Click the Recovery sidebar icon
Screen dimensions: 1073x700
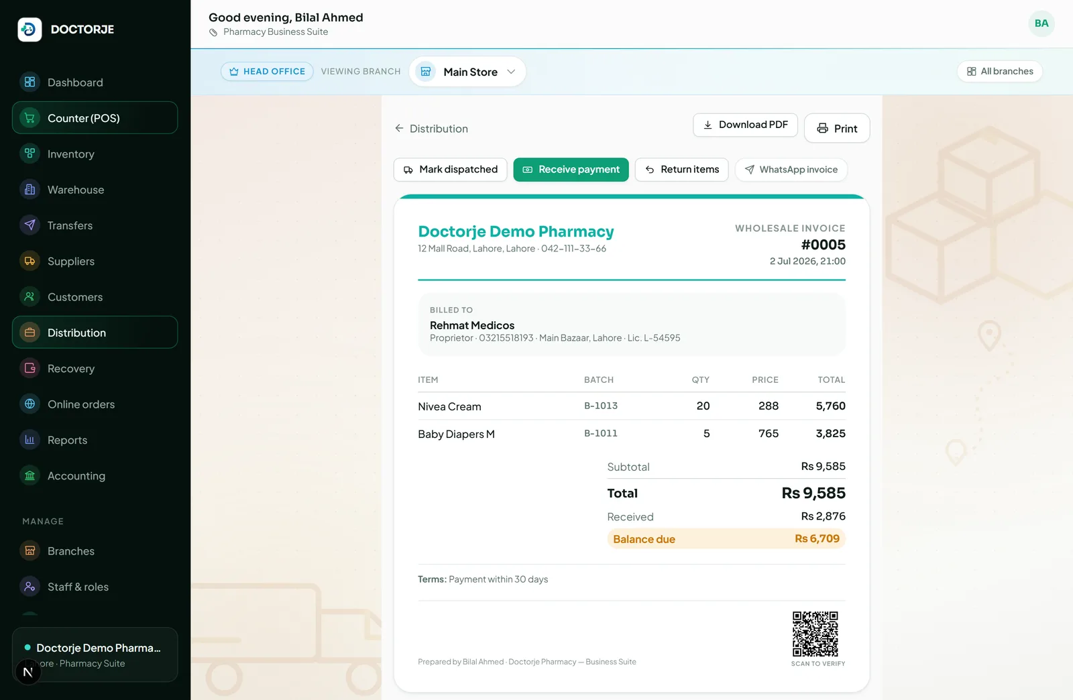(30, 368)
